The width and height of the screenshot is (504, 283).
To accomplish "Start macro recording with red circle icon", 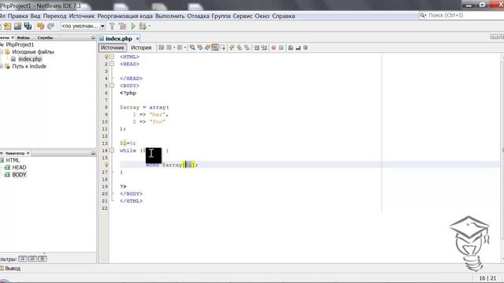I will point(273,47).
